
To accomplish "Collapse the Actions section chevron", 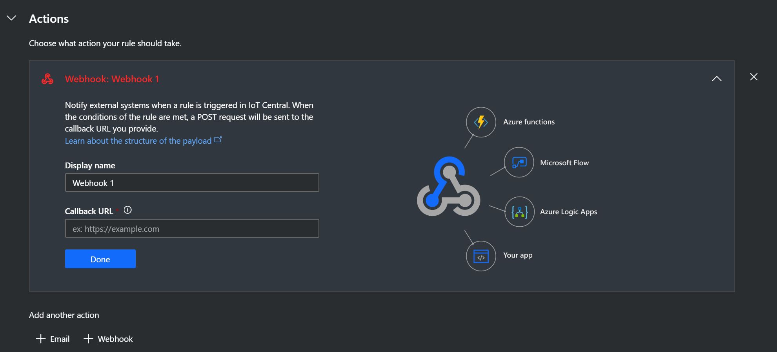I will [x=11, y=18].
